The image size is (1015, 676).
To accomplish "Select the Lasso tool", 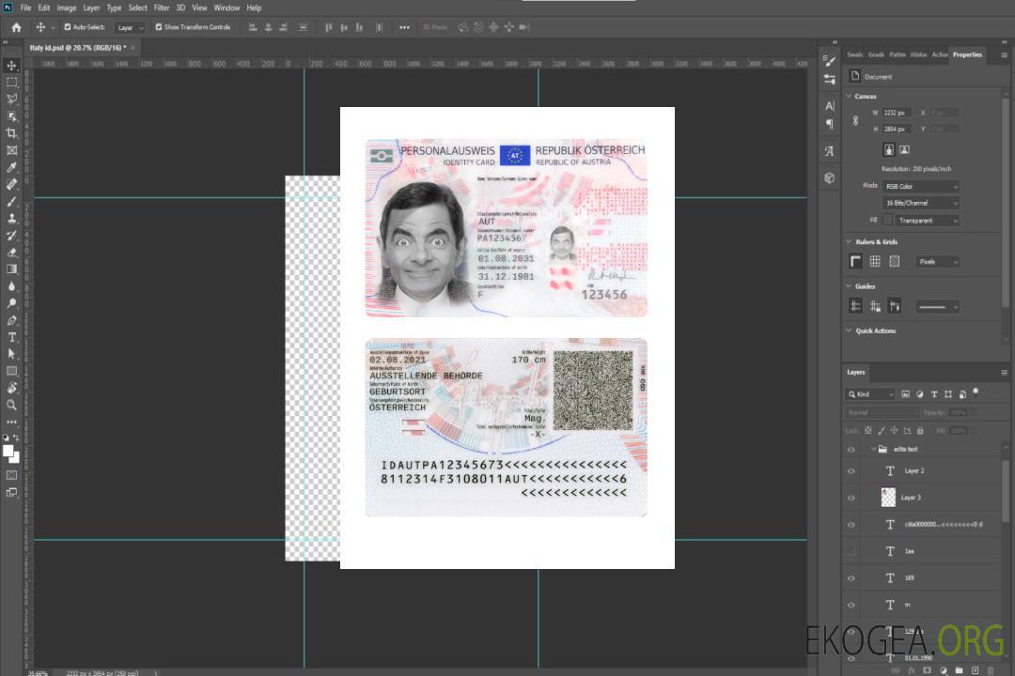I will pyautogui.click(x=11, y=99).
